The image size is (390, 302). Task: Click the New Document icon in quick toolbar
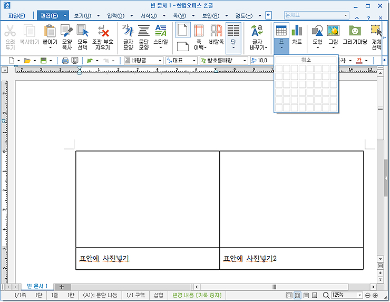[12, 60]
